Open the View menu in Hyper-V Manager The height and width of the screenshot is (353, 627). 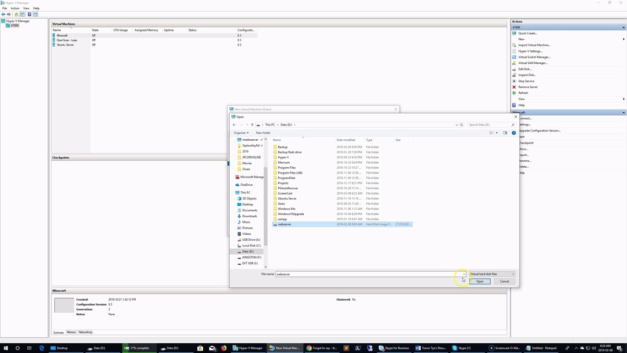(x=26, y=8)
